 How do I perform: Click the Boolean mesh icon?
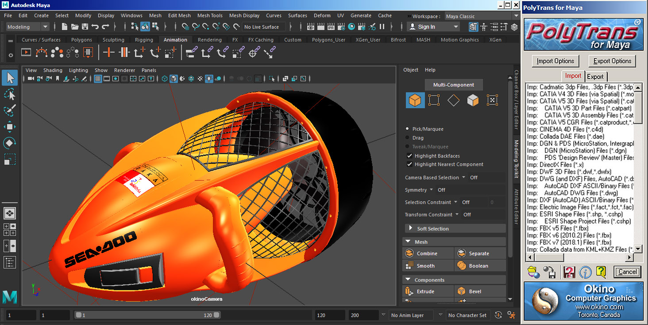[462, 266]
